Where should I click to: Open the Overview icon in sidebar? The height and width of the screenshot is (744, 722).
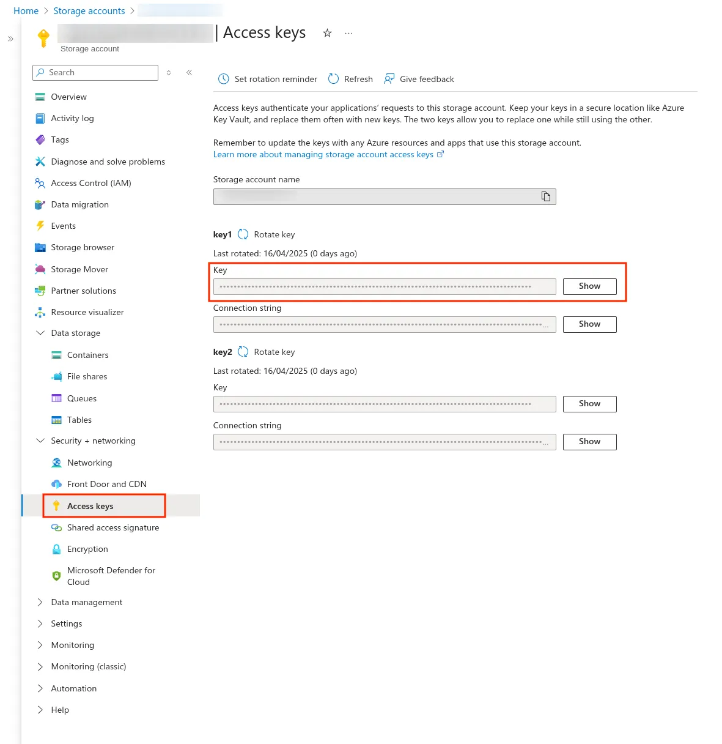point(40,97)
